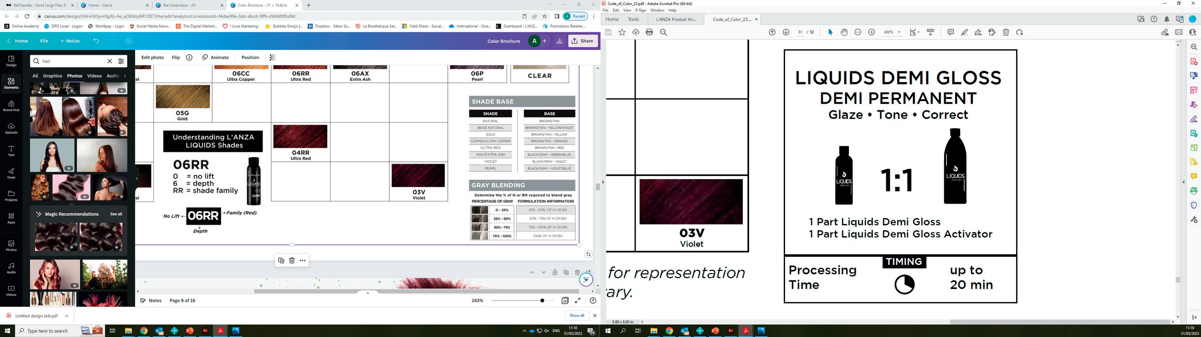1201x337 pixels.
Task: Open Projects in Canva sidebar
Action: pyautogui.click(x=11, y=196)
